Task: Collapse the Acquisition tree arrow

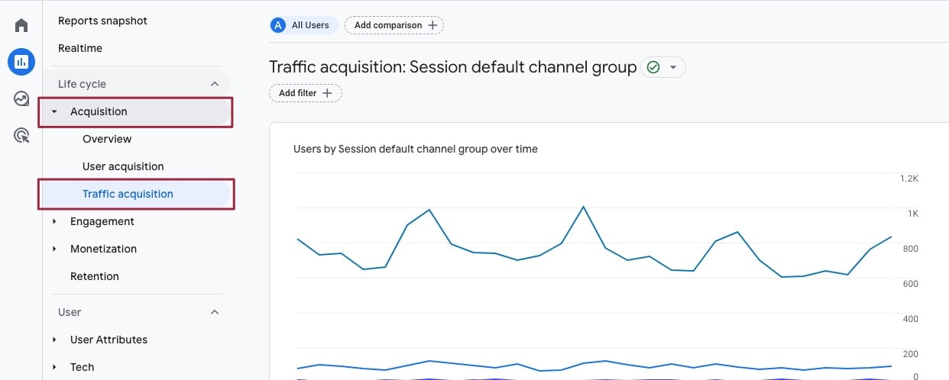Action: [x=54, y=111]
